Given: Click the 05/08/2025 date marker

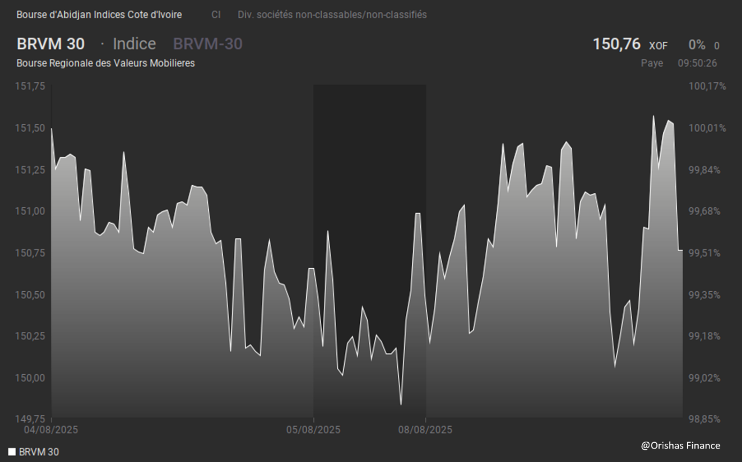Looking at the screenshot, I should click(x=313, y=429).
